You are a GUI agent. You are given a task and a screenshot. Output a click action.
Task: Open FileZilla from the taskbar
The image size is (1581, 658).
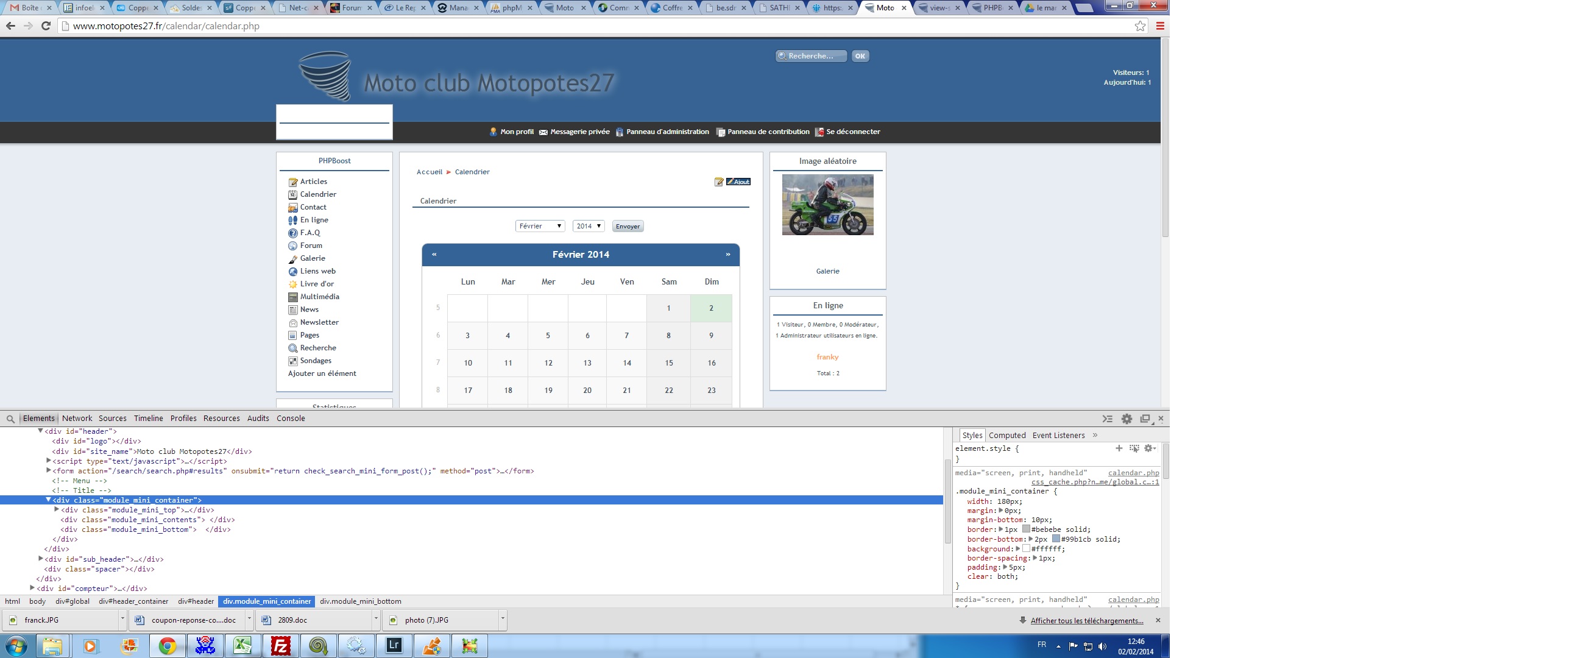280,646
